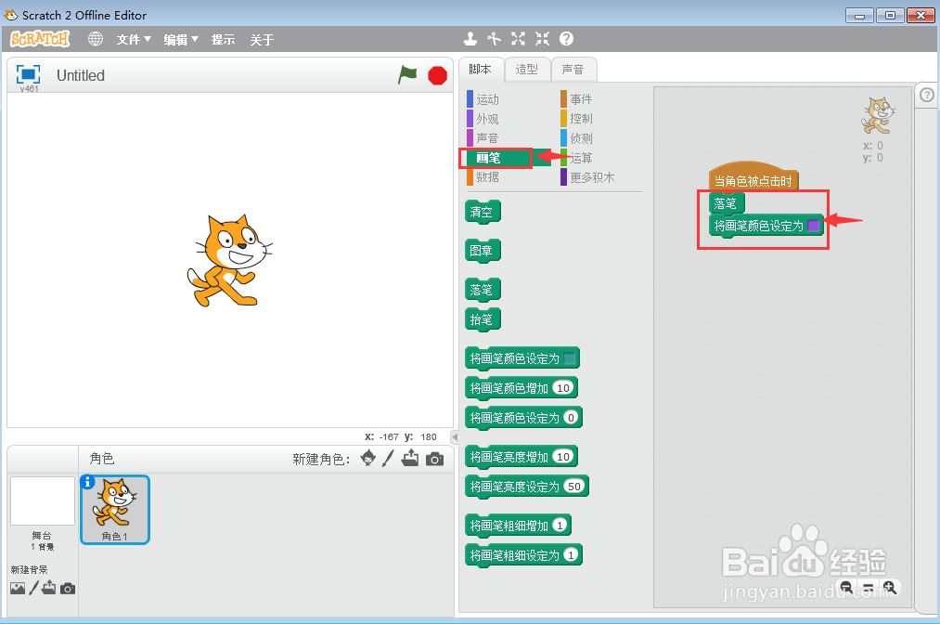Screen dimensions: 940x624
Task: Upload a sprite from file
Action: [410, 458]
